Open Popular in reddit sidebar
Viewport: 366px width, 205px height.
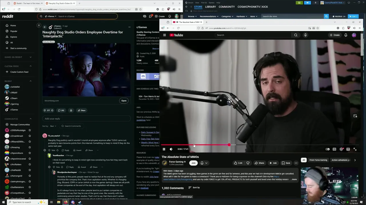pos(14,31)
